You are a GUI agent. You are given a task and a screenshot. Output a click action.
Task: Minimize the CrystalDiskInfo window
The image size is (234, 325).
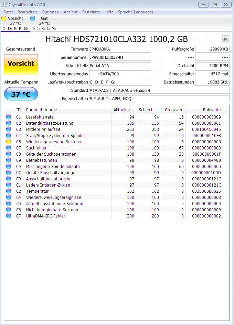(203, 4)
